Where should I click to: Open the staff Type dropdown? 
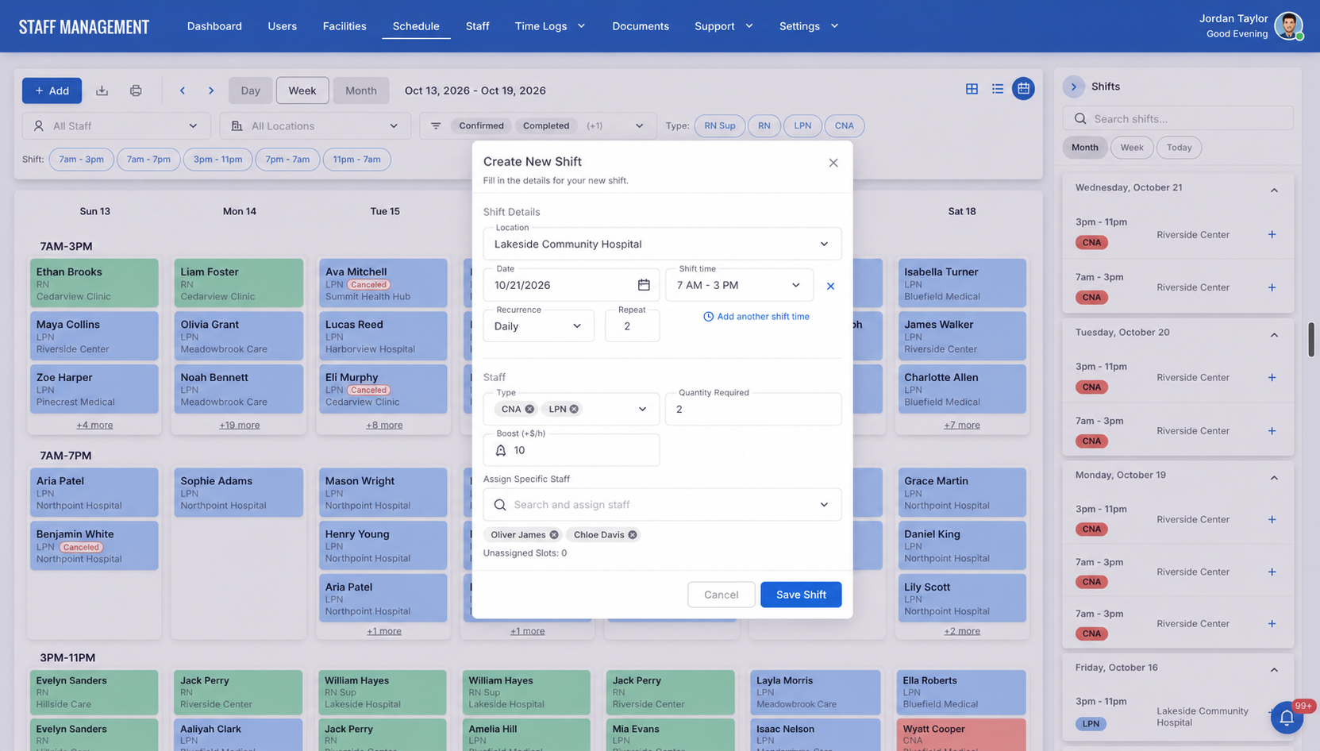(x=571, y=409)
